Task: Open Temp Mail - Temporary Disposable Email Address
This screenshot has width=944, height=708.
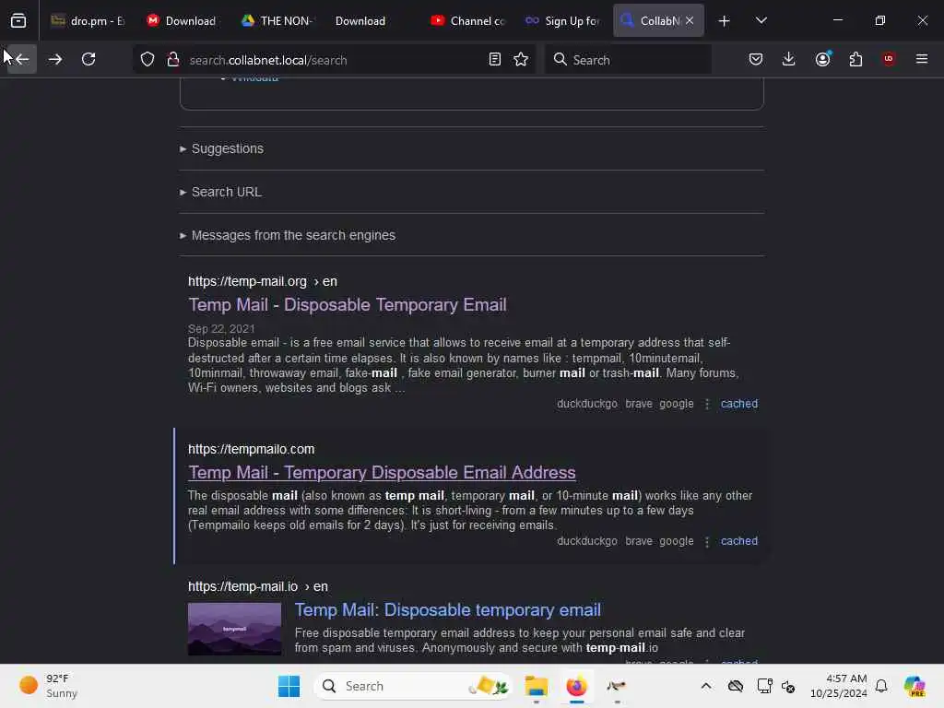Action: click(x=382, y=472)
